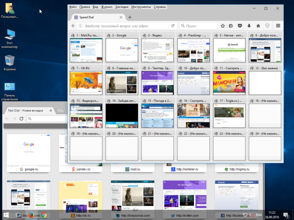
Task: Select the Корзина desktop icon
Action: pyautogui.click(x=10, y=63)
